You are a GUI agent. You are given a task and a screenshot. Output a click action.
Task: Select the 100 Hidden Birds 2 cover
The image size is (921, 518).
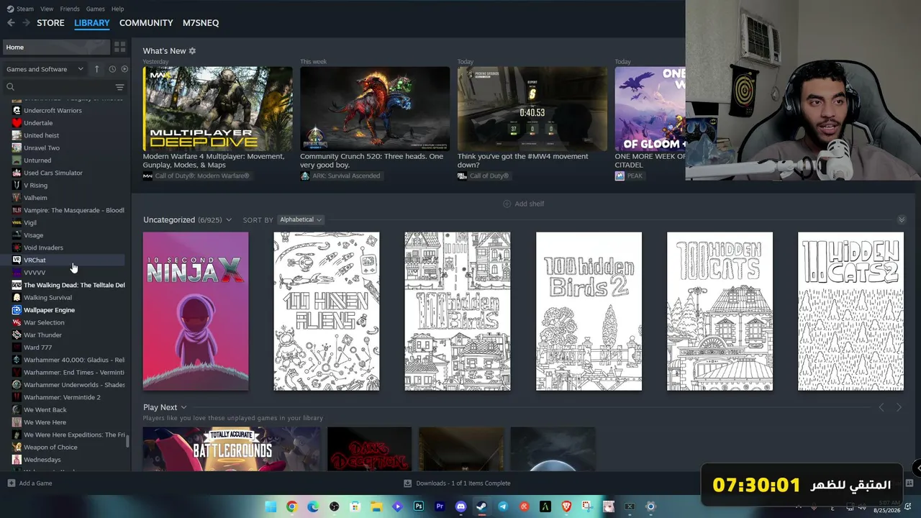pyautogui.click(x=589, y=311)
